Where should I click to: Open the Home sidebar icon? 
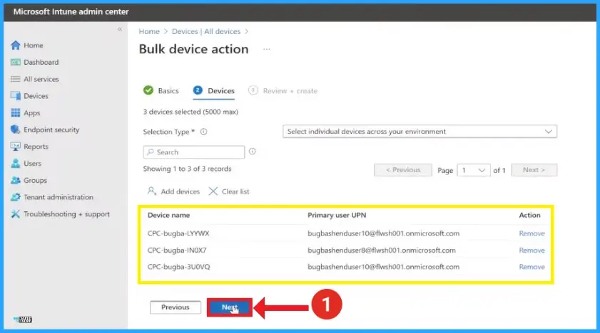point(15,46)
